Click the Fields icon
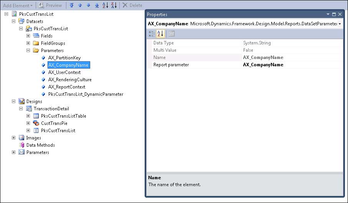This screenshot has height=203, width=348. click(x=36, y=36)
